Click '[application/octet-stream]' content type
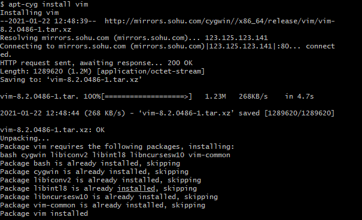This screenshot has height=220, width=362. click(151, 72)
